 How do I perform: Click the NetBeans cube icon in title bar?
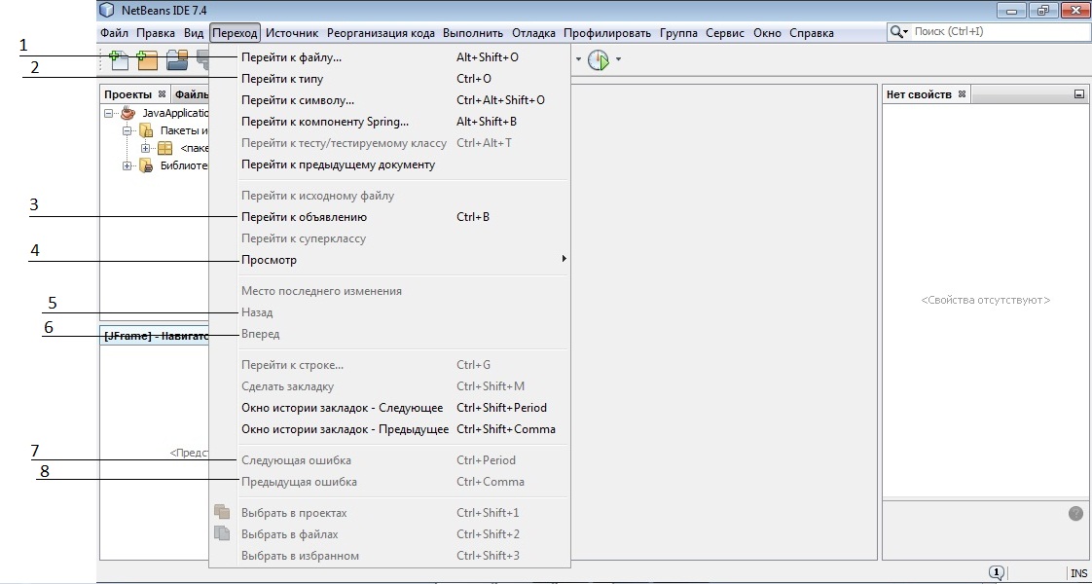[x=106, y=11]
